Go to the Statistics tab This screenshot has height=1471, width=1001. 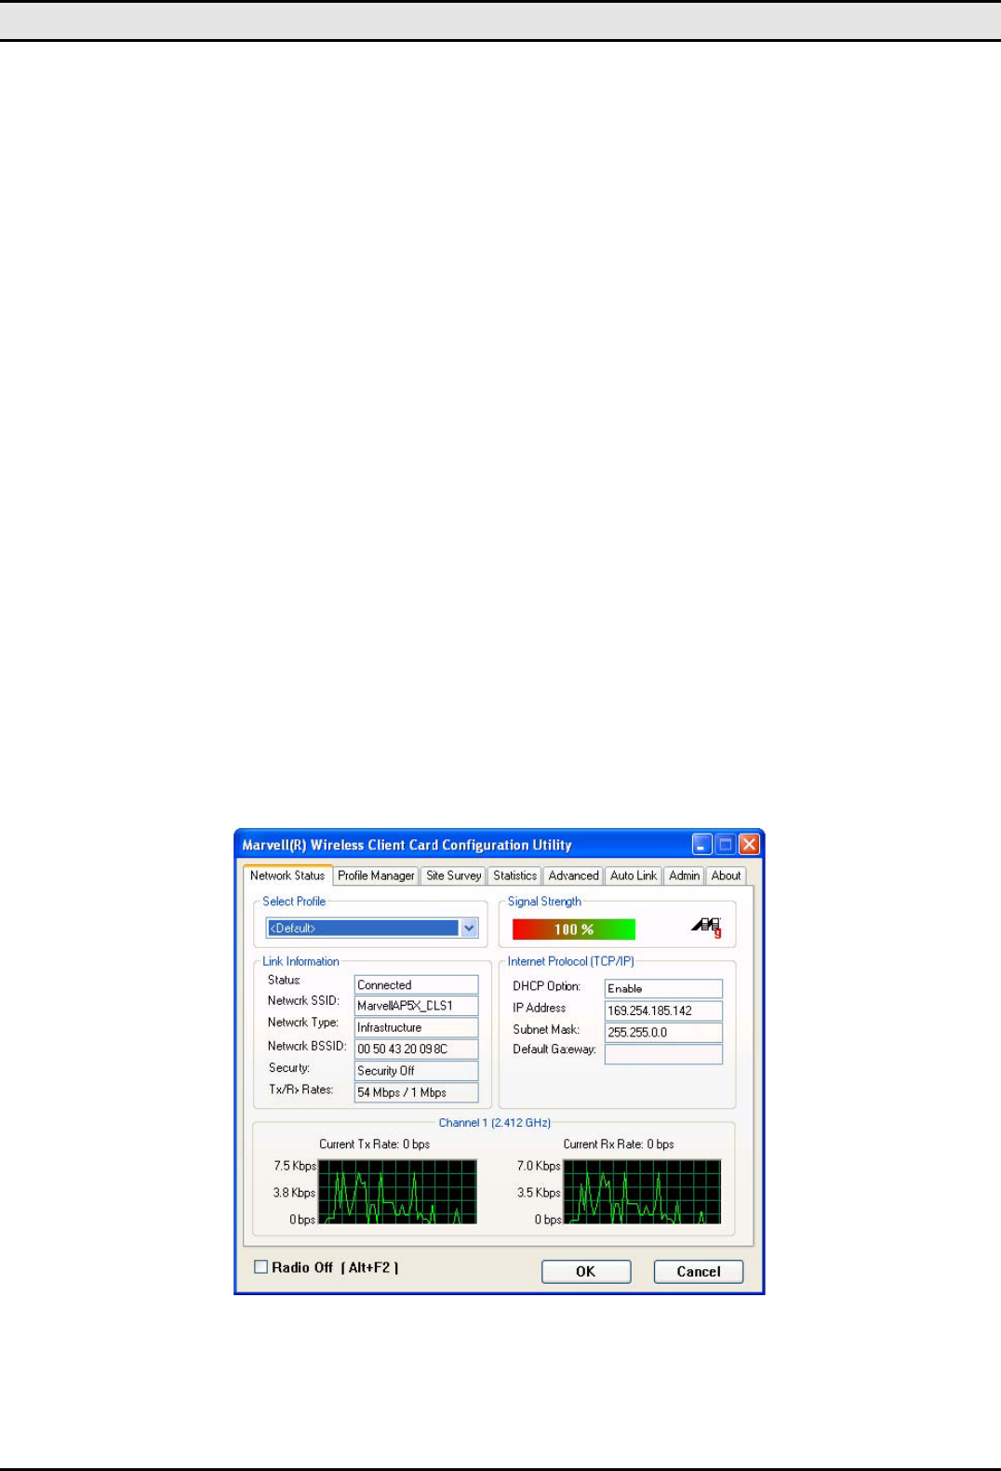(x=514, y=876)
